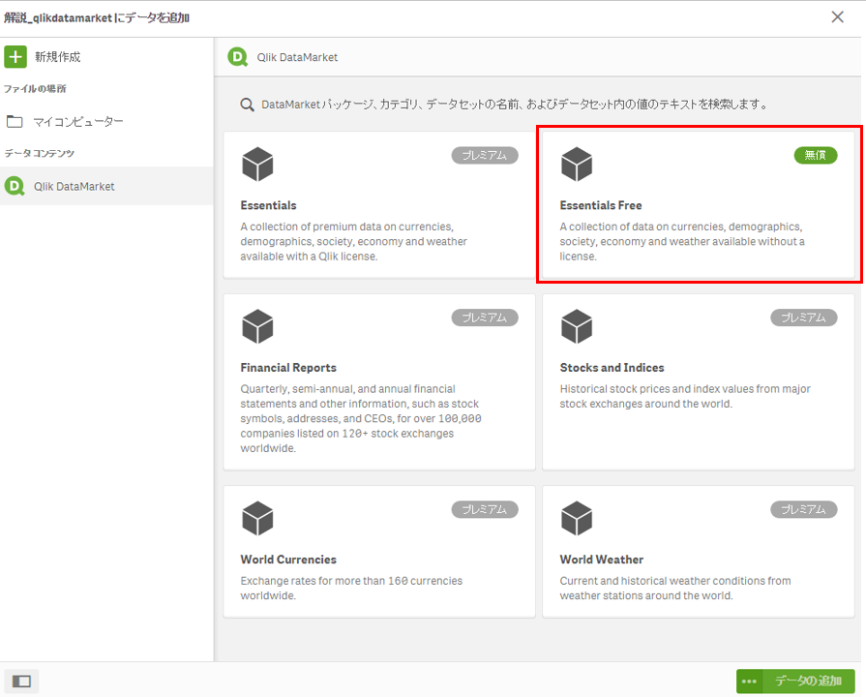
Task: Click the Qlik DataMarket header logo
Action: tap(238, 57)
